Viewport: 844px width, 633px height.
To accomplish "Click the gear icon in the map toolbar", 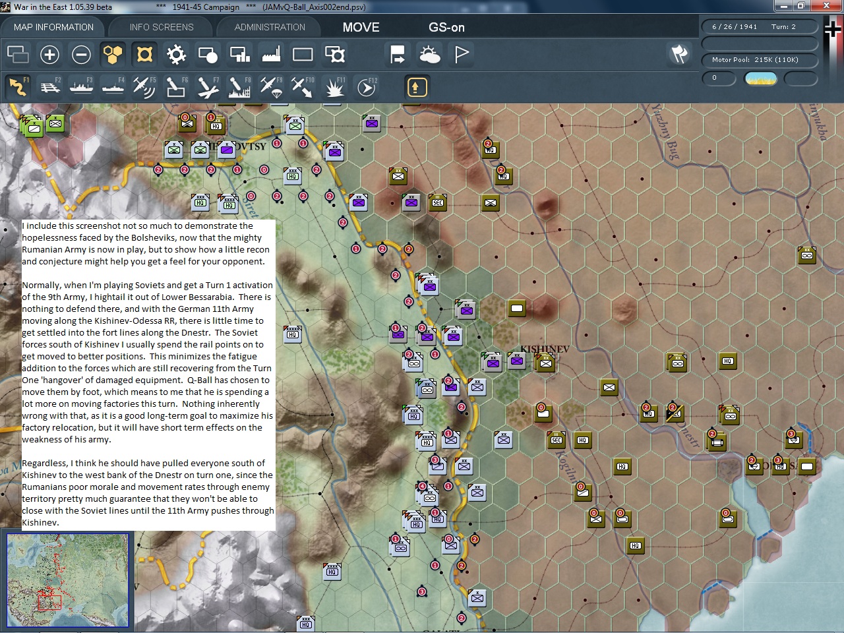I will coord(176,54).
